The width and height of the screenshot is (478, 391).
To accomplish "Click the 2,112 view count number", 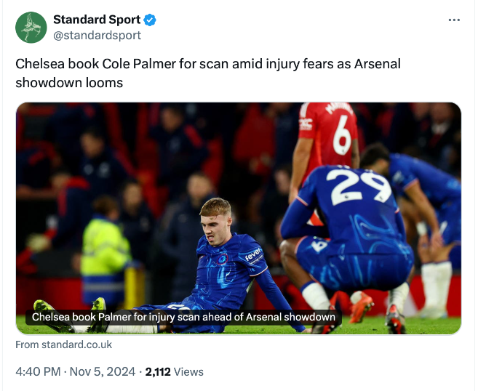I will tap(158, 371).
